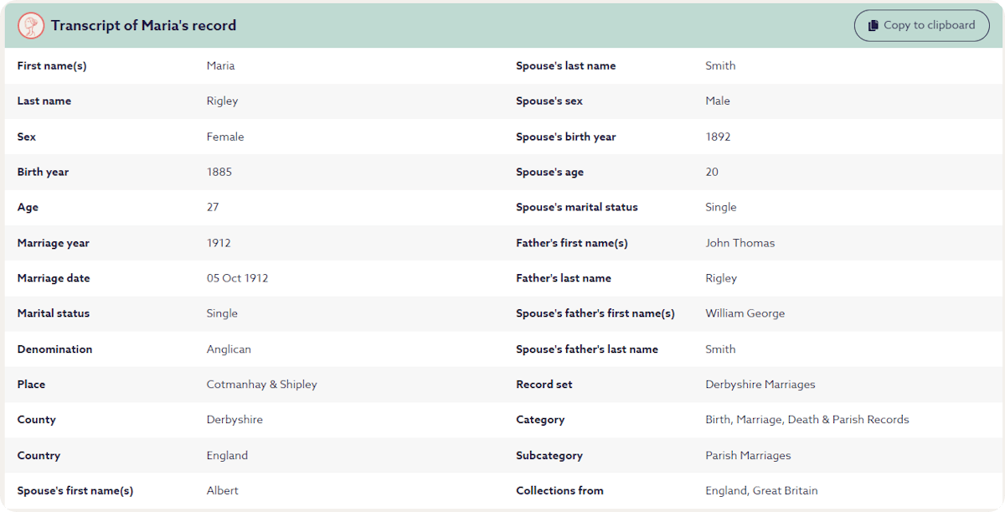Select the spouse's first name Albert
This screenshot has width=1005, height=512.
[223, 491]
